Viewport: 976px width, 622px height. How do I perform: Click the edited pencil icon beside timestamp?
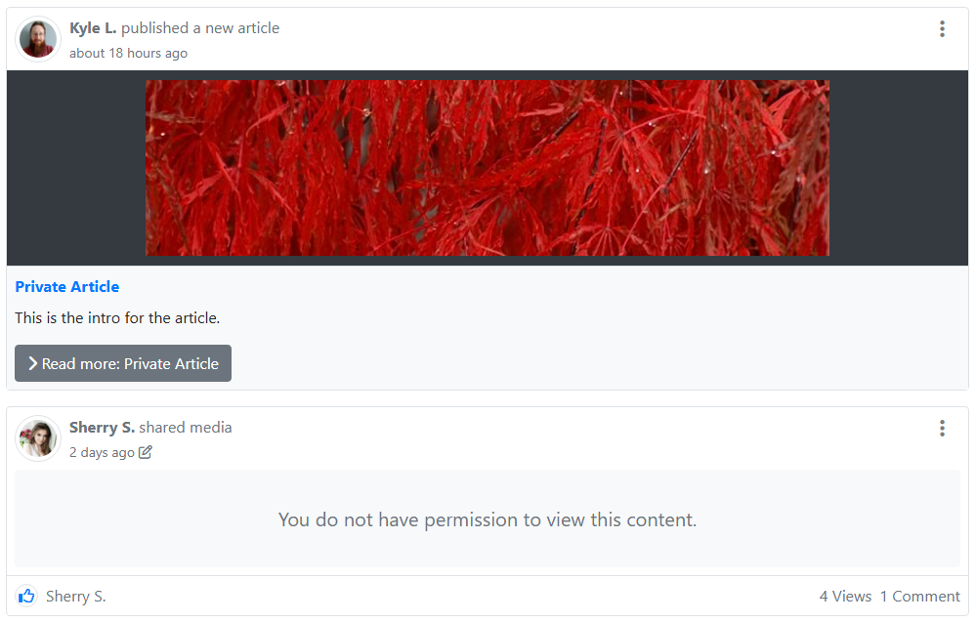coord(146,452)
